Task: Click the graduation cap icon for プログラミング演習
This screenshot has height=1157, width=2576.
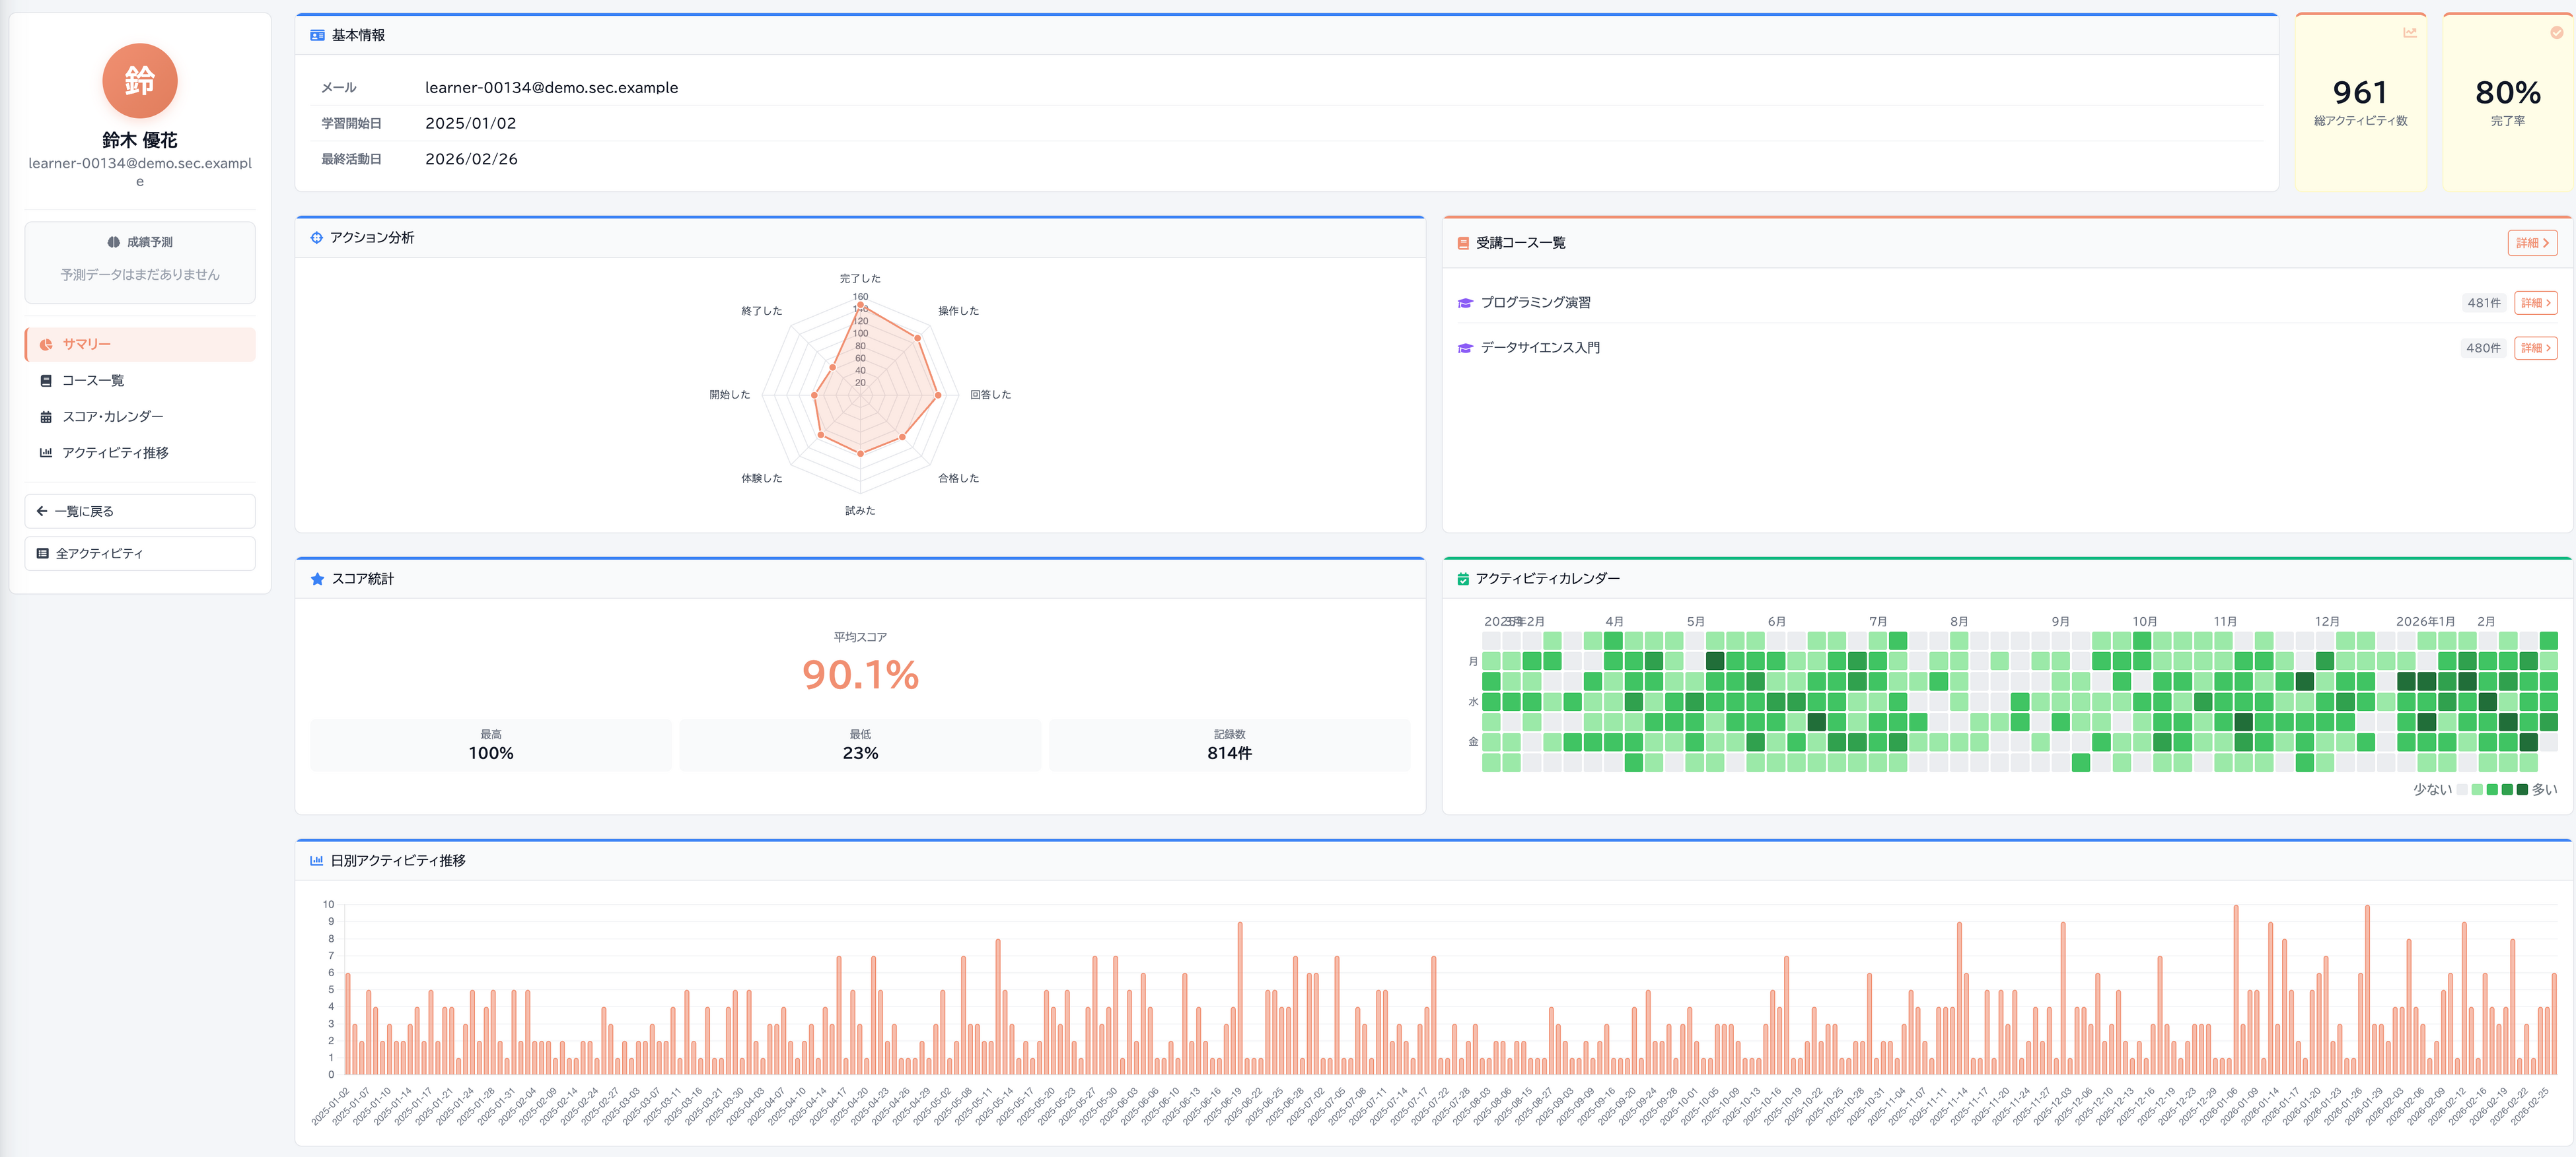Action: point(1465,303)
